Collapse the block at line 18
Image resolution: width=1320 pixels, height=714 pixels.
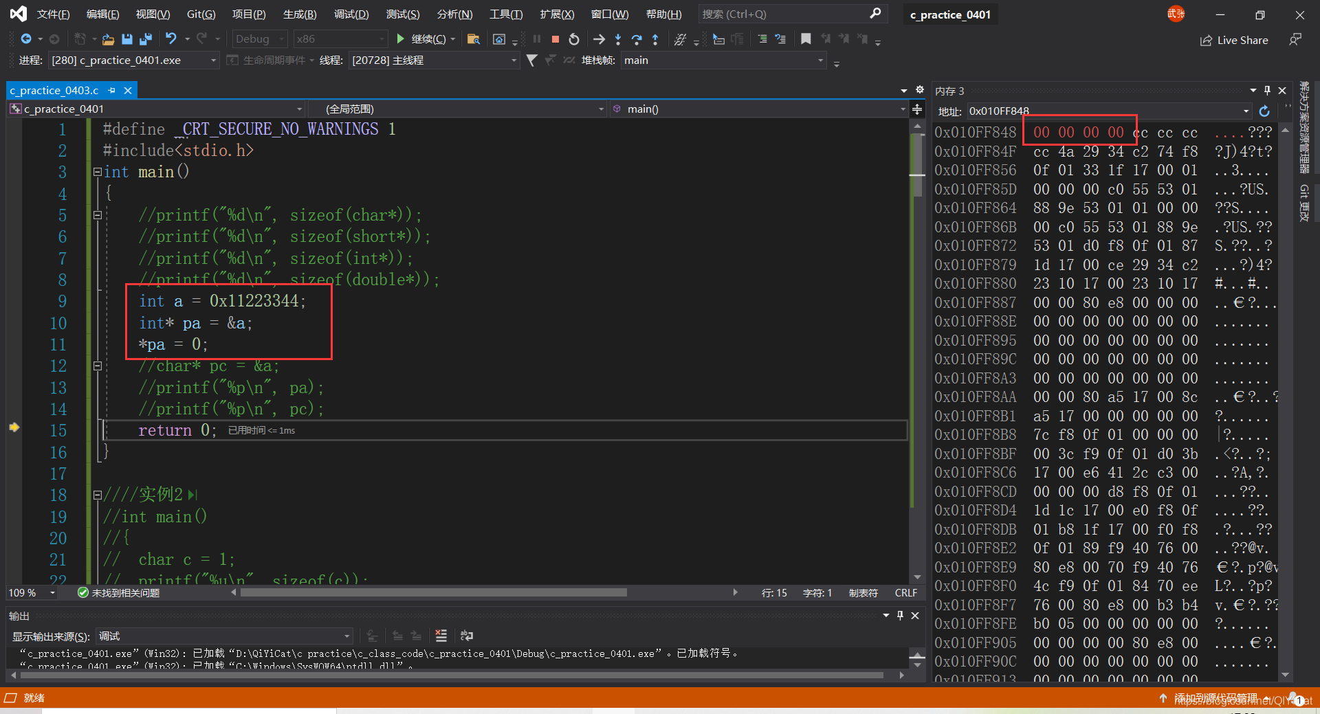(98, 495)
